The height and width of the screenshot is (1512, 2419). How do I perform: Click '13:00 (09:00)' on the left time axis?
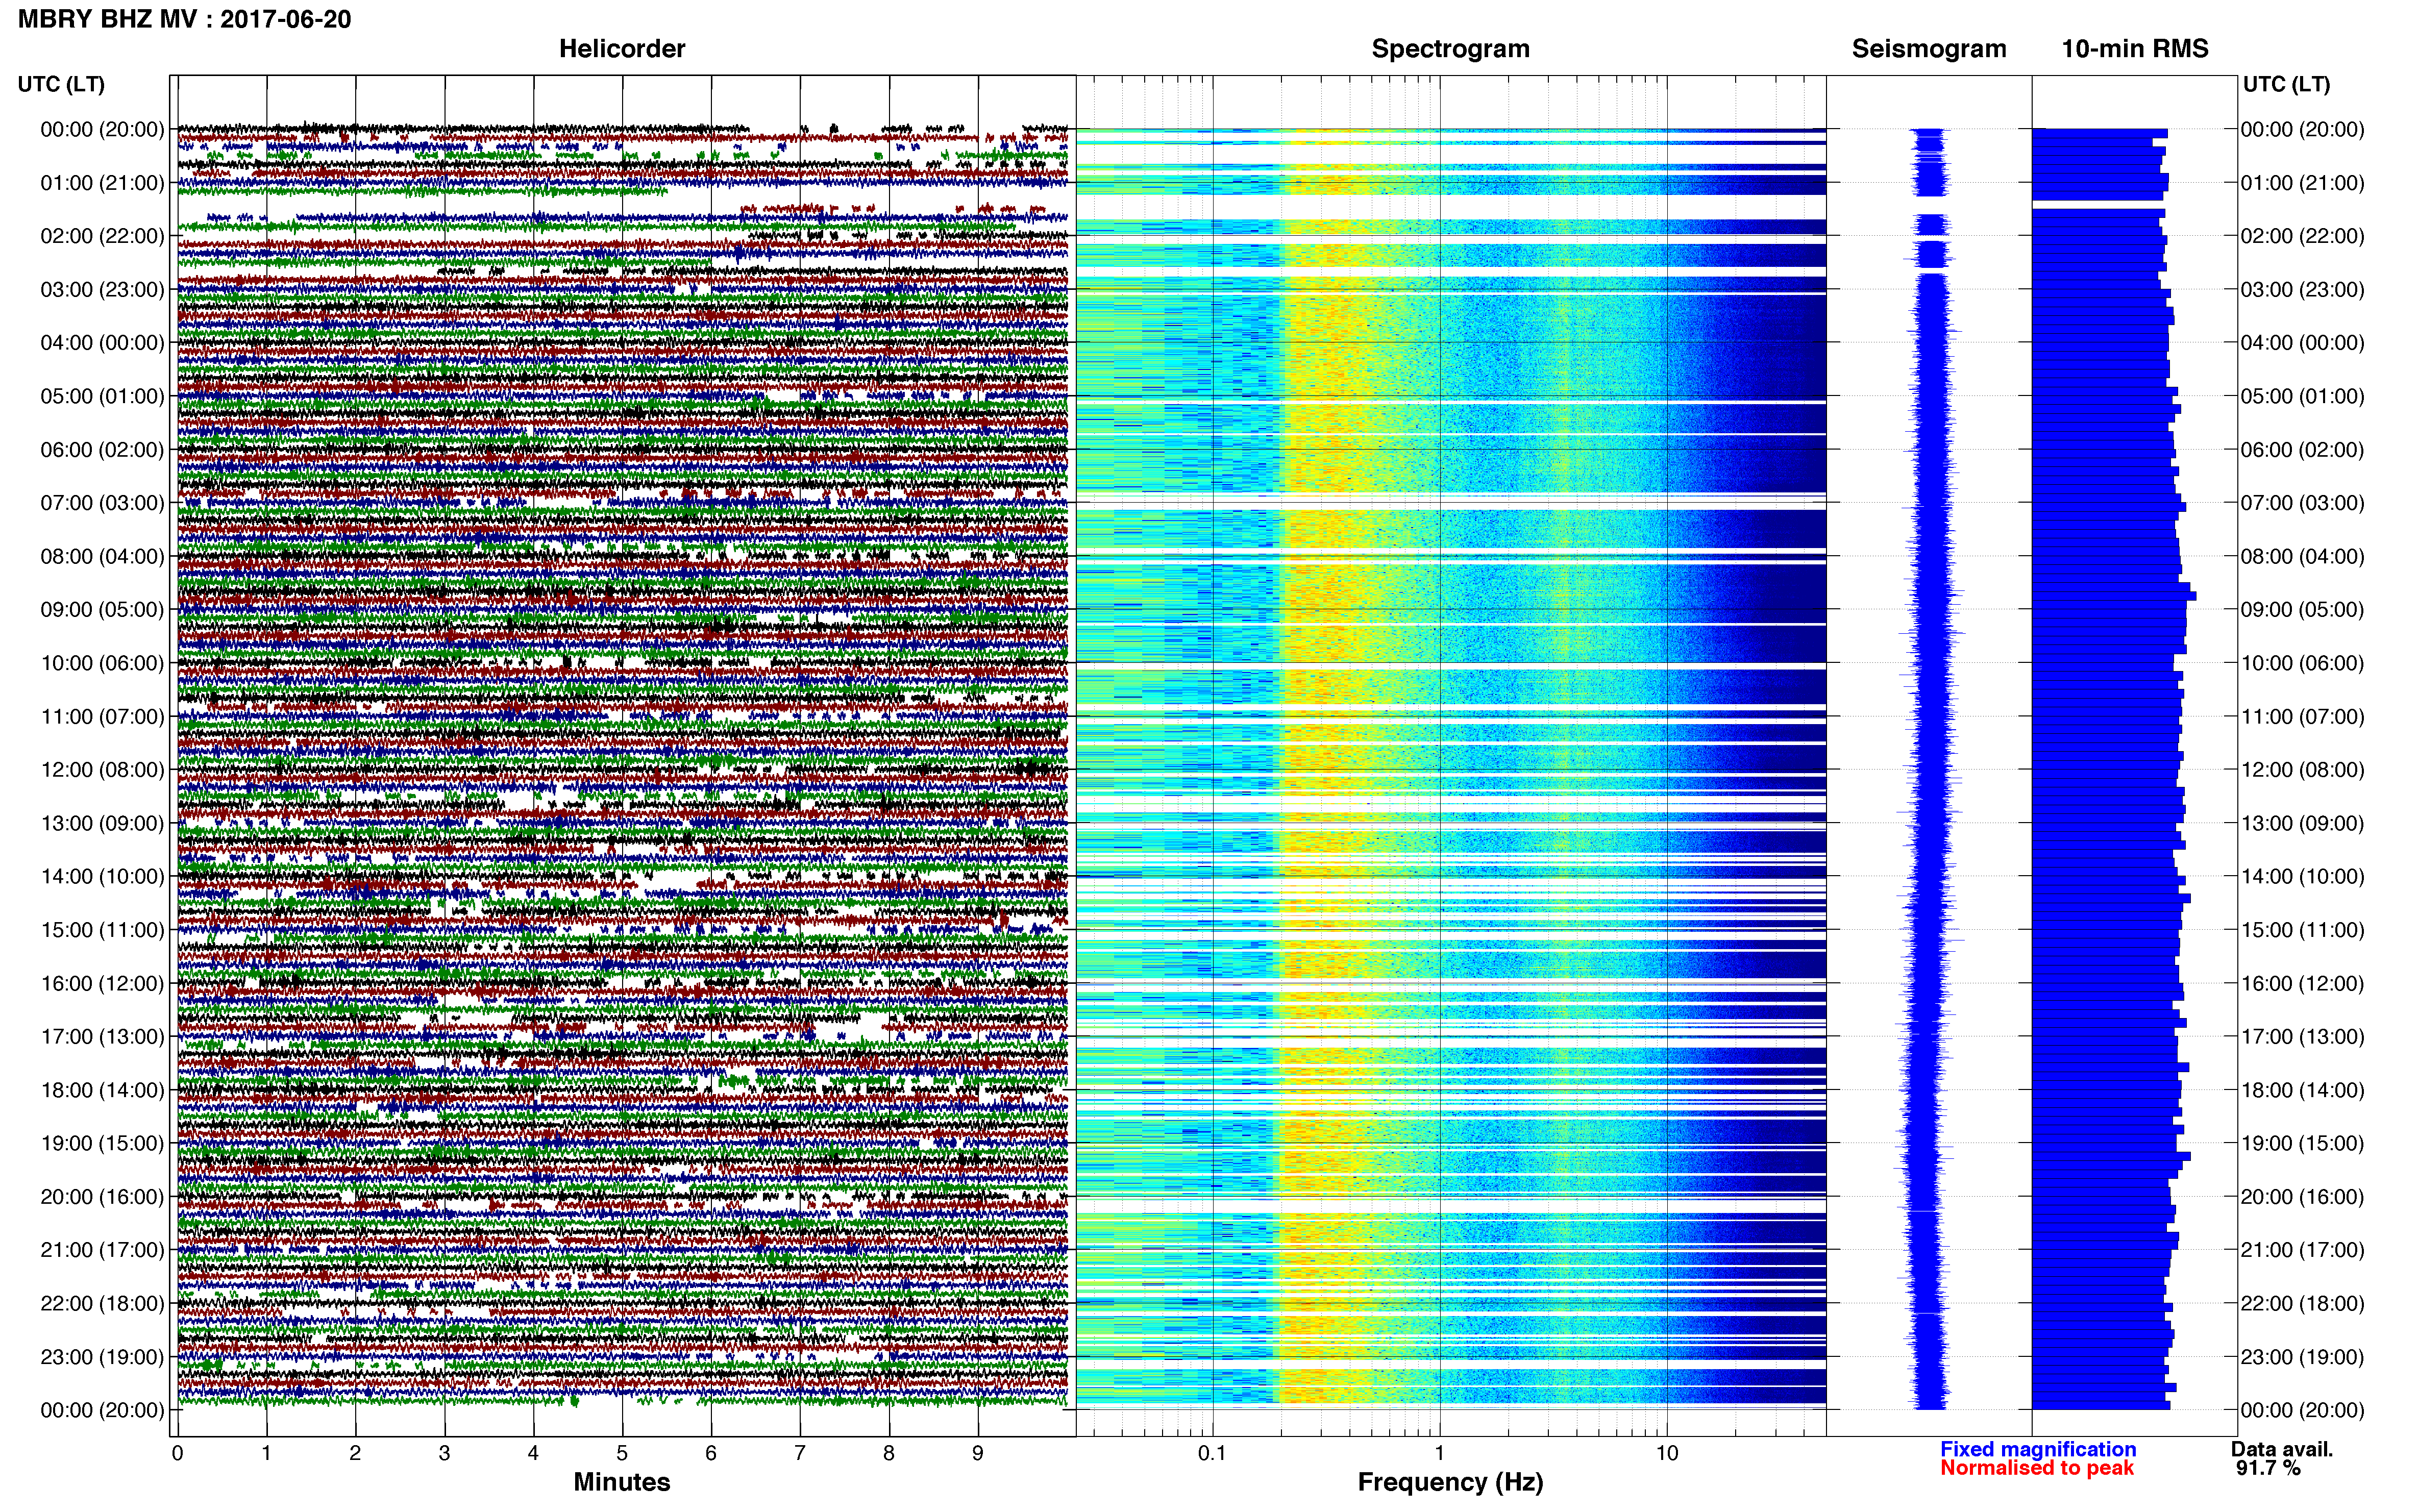(102, 823)
